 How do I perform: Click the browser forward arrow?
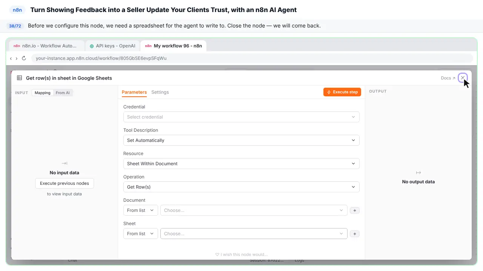pos(17,58)
